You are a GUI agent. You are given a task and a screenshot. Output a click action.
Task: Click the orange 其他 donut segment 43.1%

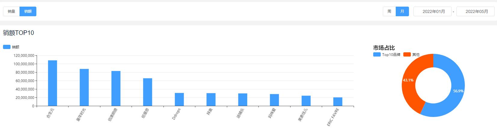[409, 80]
